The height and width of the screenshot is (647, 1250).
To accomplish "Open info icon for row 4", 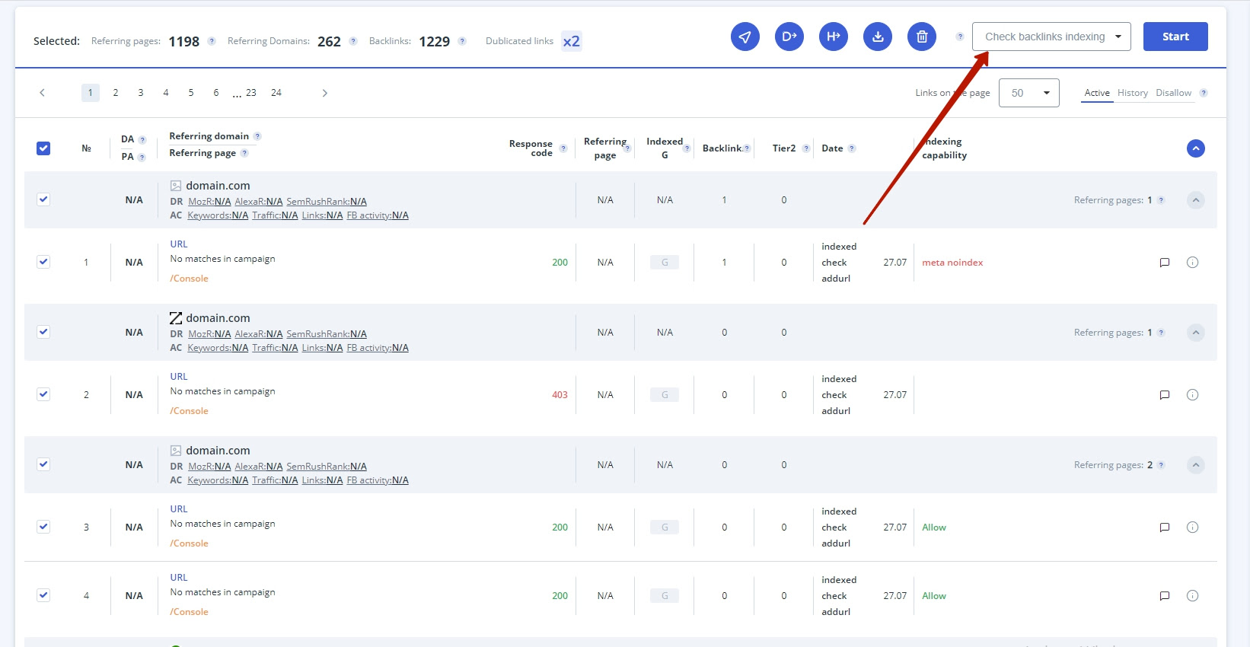I will click(1193, 596).
